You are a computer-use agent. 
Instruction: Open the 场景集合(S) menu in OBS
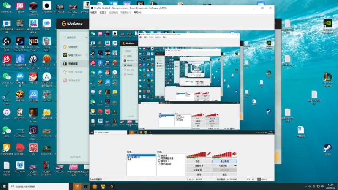tap(126, 13)
